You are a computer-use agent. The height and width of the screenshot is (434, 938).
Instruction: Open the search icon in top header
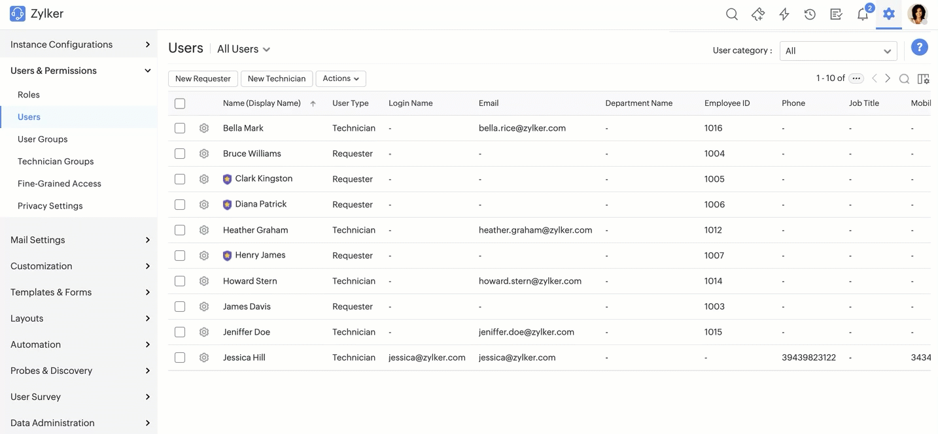click(732, 14)
